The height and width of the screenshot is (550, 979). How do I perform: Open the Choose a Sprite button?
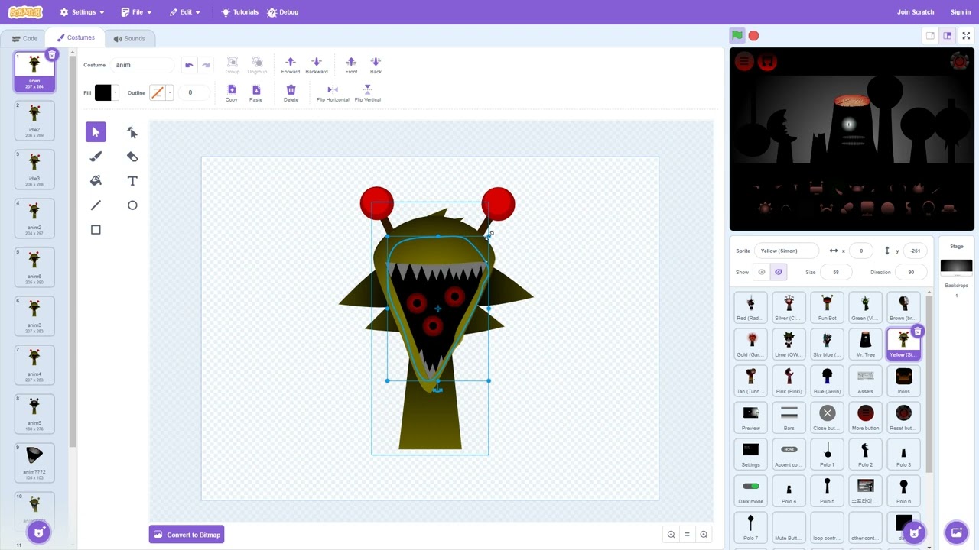coord(915,532)
